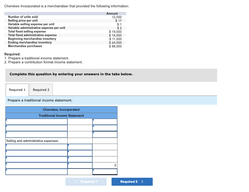
Task: Click Total fixed selling expense row
Action: coord(65,32)
